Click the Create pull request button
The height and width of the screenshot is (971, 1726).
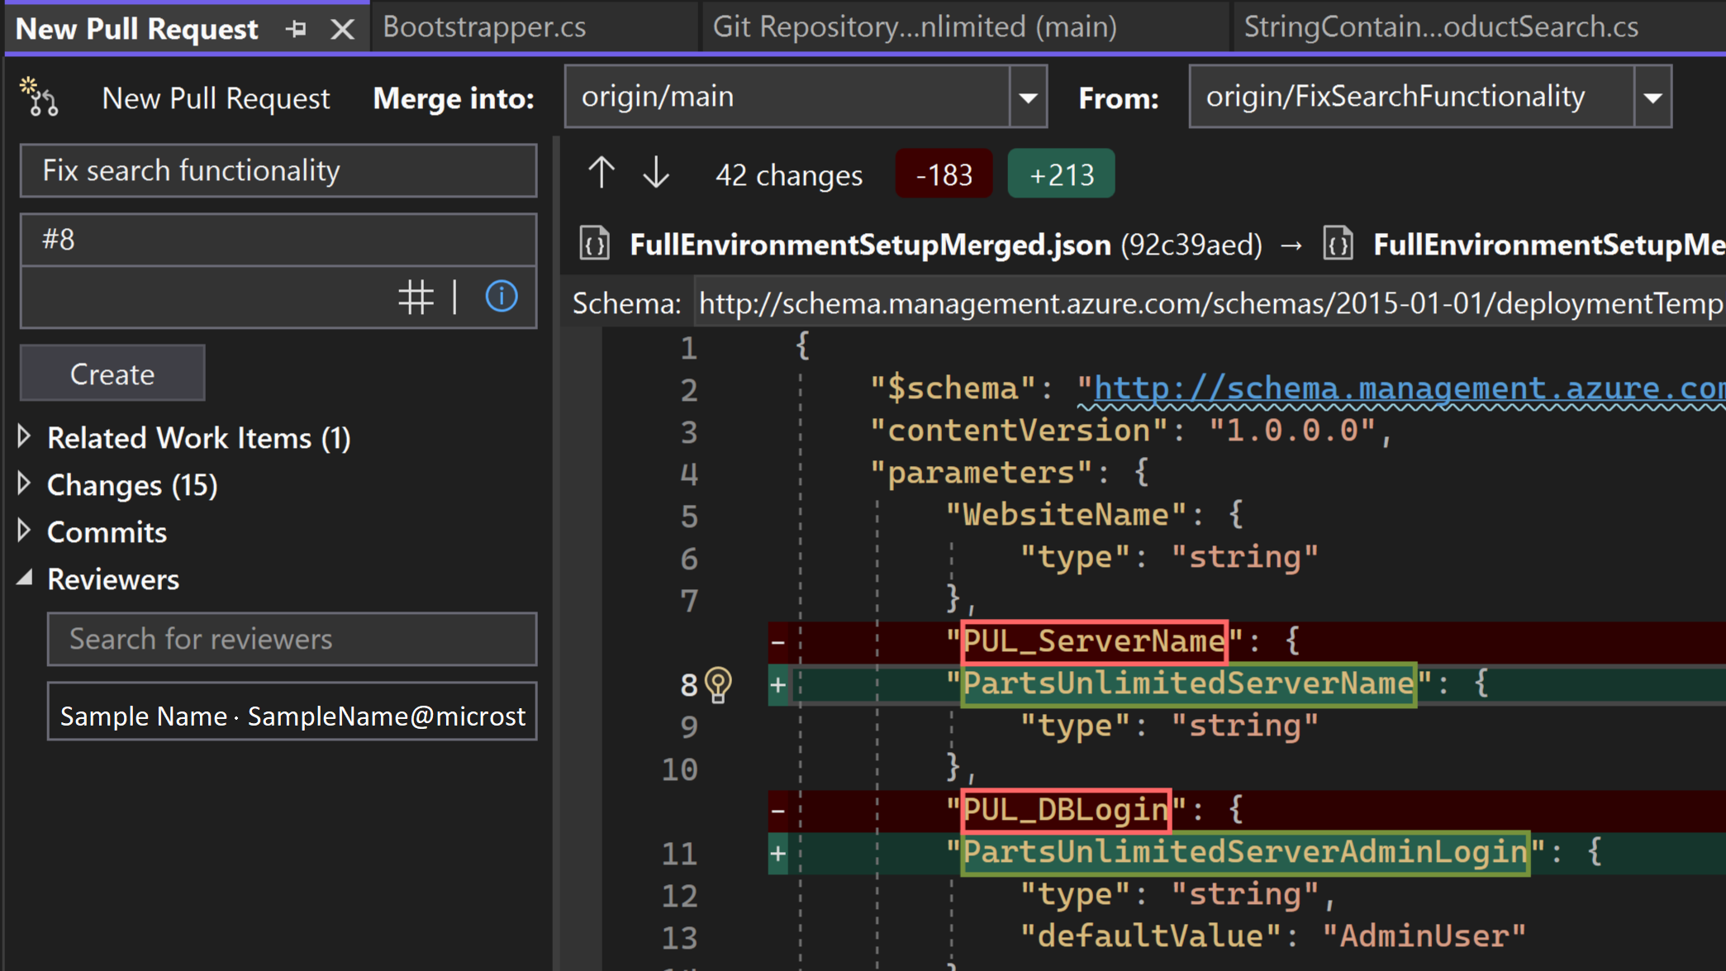click(x=112, y=372)
